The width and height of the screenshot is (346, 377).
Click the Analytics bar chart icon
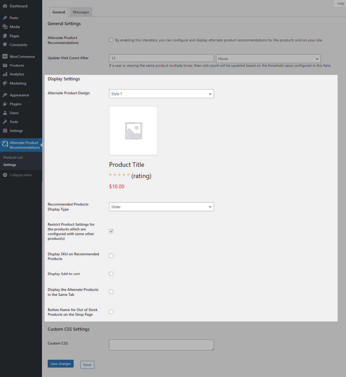click(x=5, y=74)
